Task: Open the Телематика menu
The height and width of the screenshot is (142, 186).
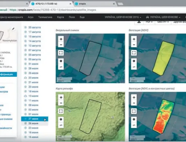Action: coord(45,17)
